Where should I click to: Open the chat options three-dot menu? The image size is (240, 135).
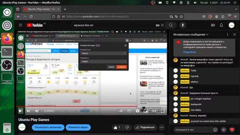coord(228,34)
